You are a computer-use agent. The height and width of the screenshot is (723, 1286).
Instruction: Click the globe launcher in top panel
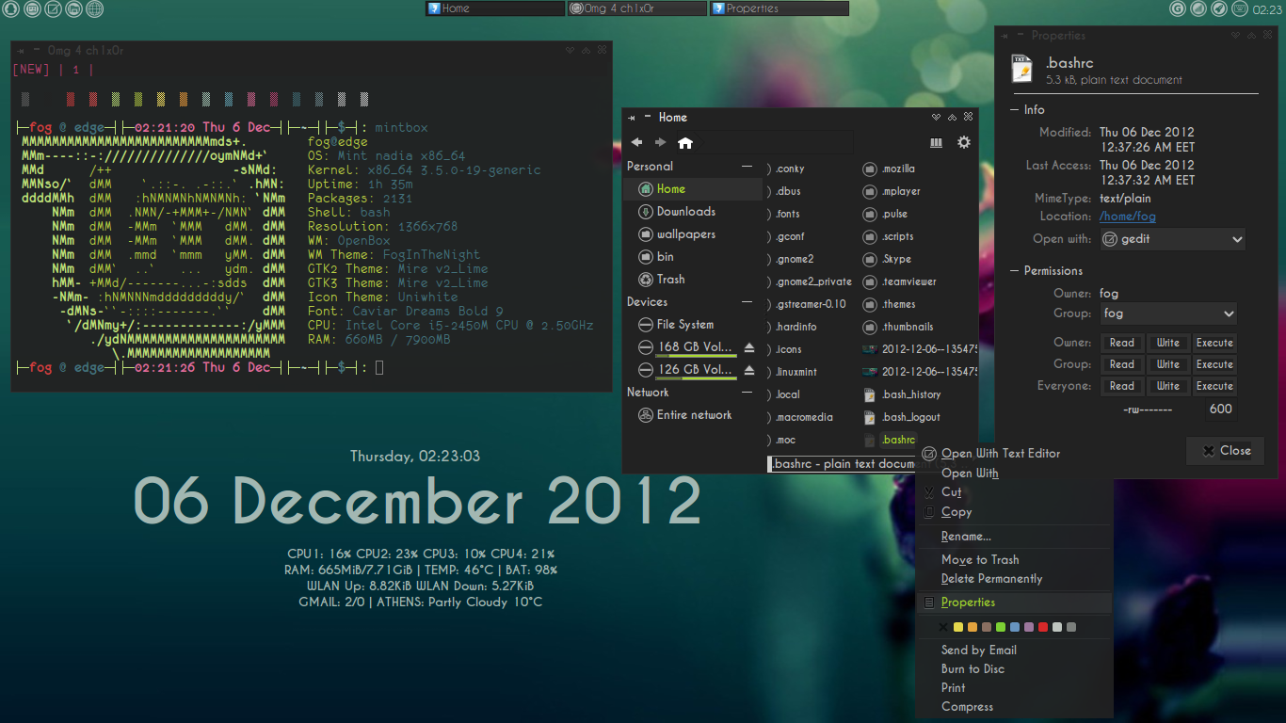95,9
